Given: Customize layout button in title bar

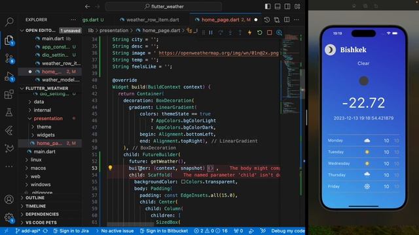Looking at the screenshot, I should click(297, 7).
